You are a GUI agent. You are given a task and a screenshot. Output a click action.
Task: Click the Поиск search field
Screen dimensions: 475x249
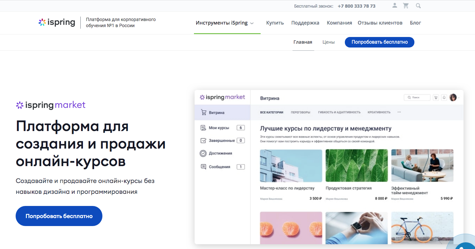(x=417, y=98)
